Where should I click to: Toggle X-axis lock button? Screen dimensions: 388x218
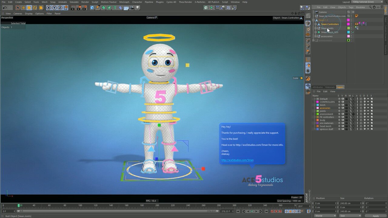tap(48, 8)
